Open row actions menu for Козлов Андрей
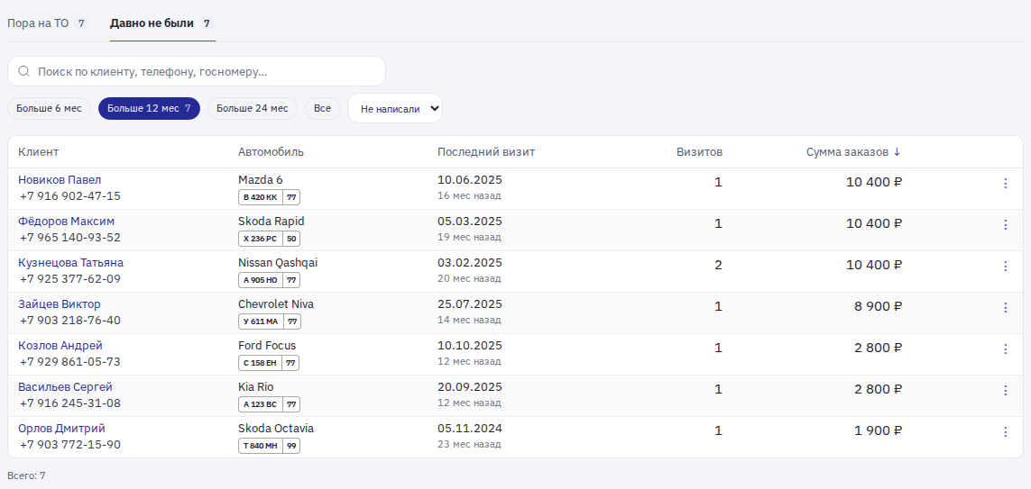1031x489 pixels. [x=1005, y=349]
